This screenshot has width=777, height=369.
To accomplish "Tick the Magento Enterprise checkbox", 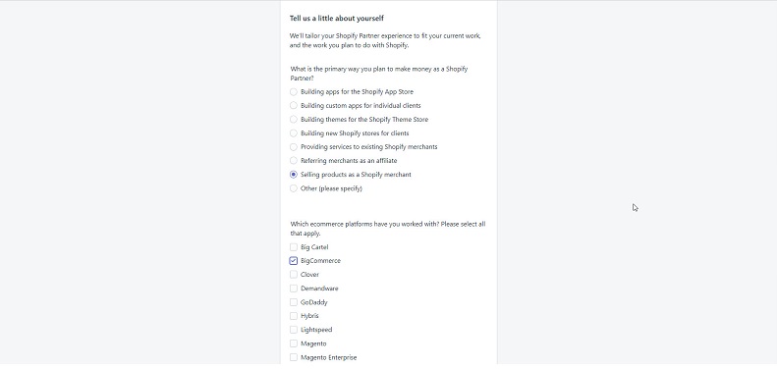I will point(294,357).
